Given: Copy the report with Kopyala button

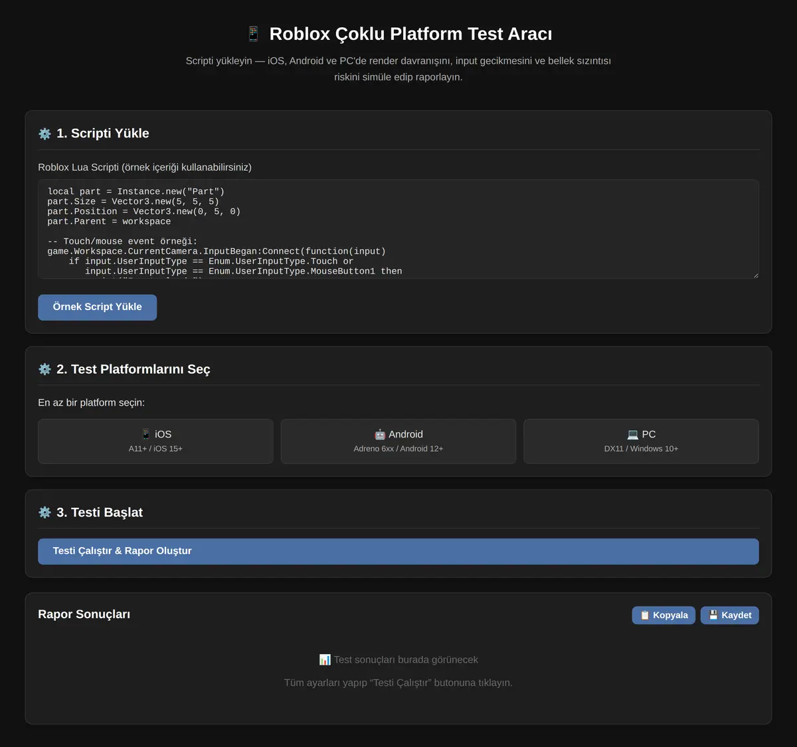Looking at the screenshot, I should 664,616.
